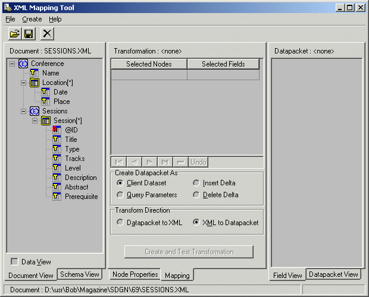Switch to the Node Properties tab
Screen dimensions: 369x297
135,274
